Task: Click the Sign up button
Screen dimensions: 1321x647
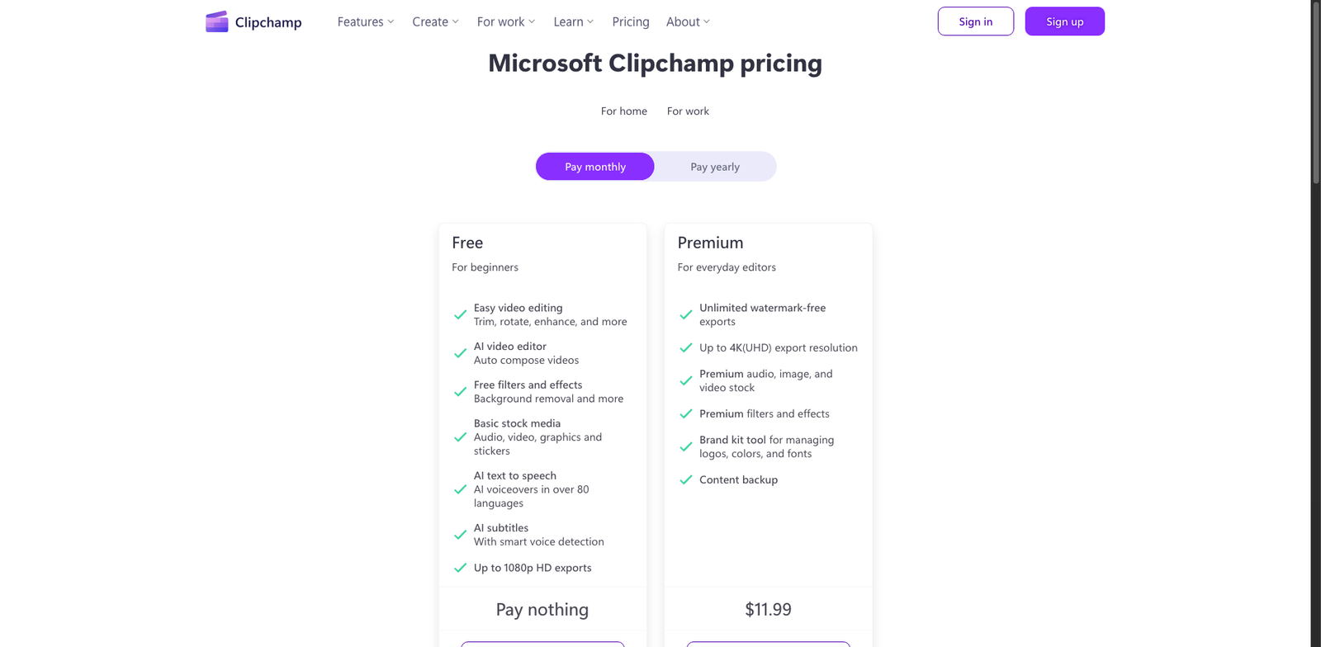Action: click(x=1064, y=21)
